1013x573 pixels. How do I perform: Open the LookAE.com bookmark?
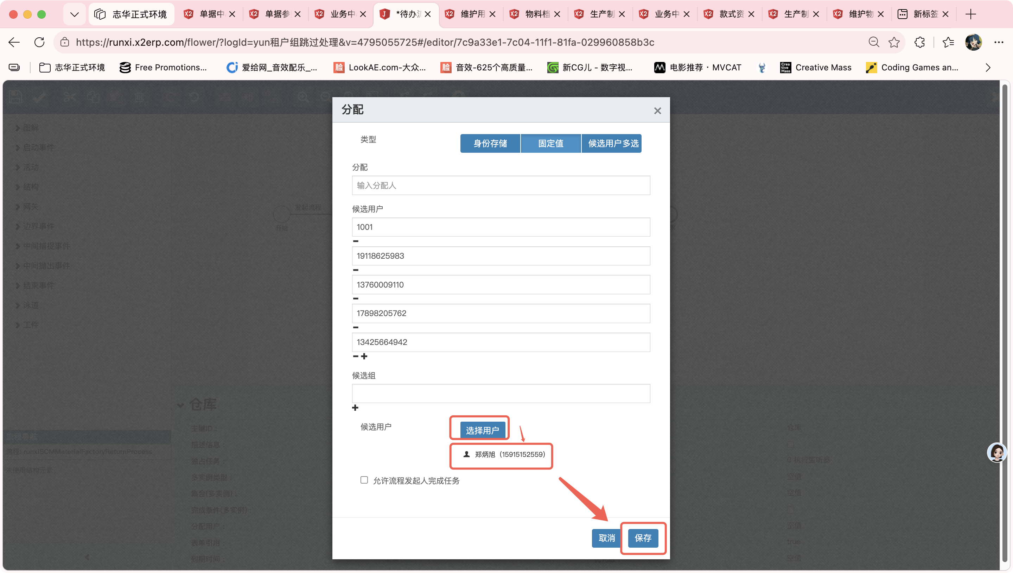380,68
